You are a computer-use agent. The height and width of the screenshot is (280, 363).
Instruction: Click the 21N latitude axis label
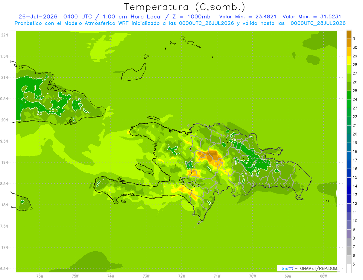pyautogui.click(x=5, y=78)
